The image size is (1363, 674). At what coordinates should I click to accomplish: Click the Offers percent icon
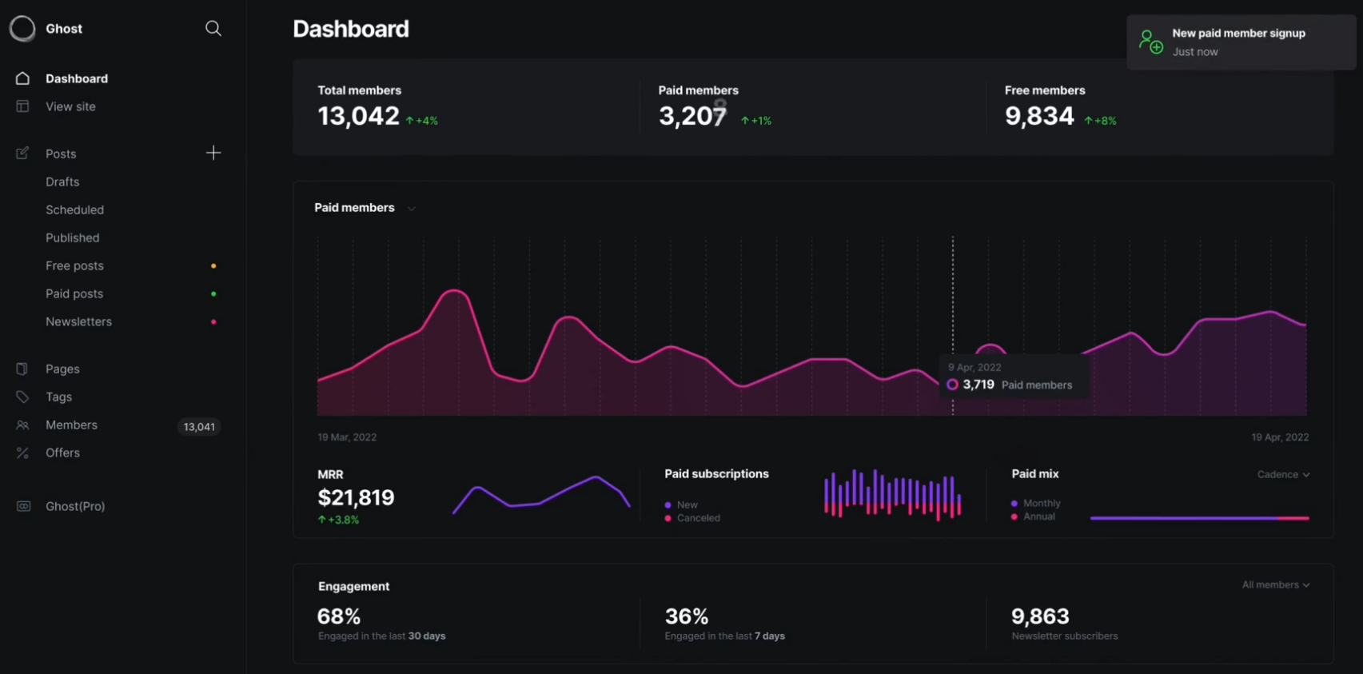click(22, 453)
